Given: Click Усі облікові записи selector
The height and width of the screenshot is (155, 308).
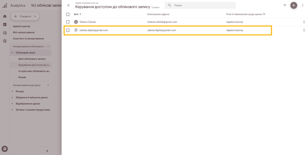Looking at the screenshot, I should click(46, 5).
